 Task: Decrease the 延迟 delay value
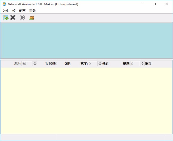pyautogui.click(x=35, y=65)
